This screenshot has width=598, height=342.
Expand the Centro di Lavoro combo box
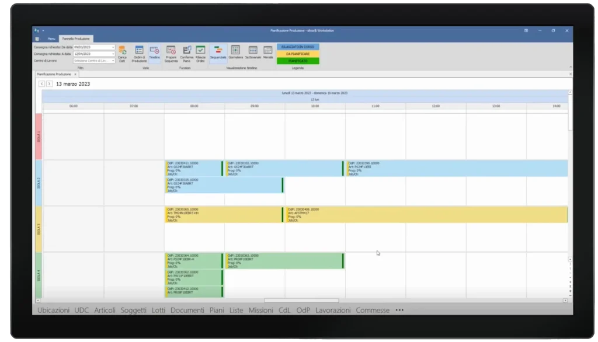pyautogui.click(x=113, y=61)
